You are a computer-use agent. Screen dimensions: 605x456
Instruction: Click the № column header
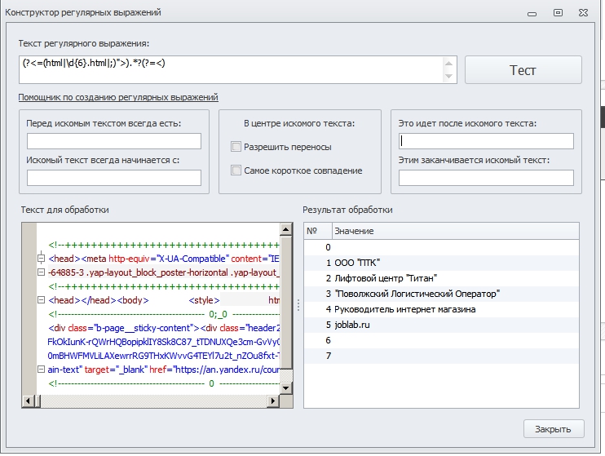[318, 231]
